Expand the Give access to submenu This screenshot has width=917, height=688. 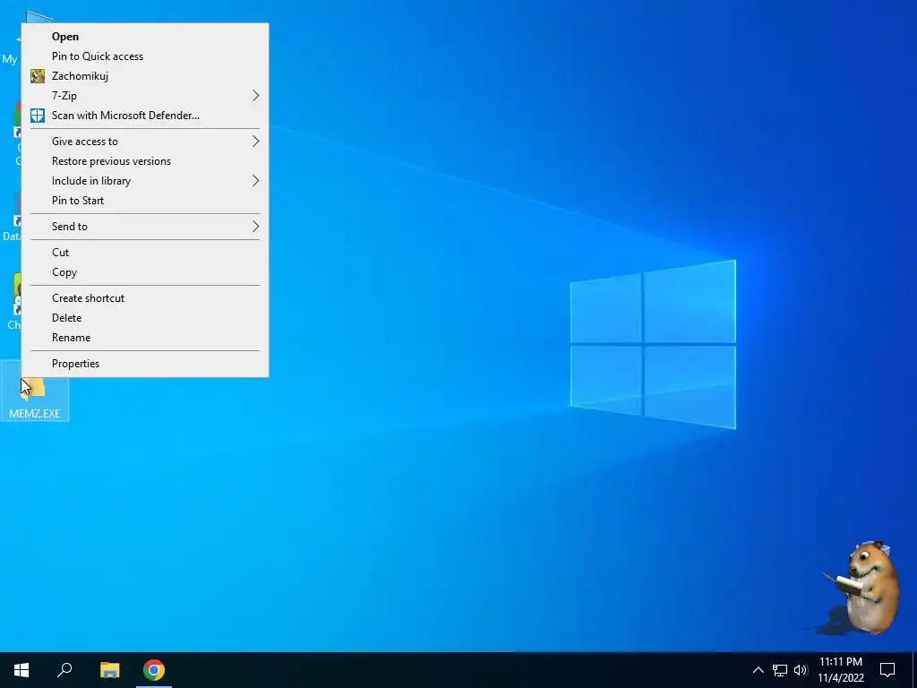coord(145,141)
